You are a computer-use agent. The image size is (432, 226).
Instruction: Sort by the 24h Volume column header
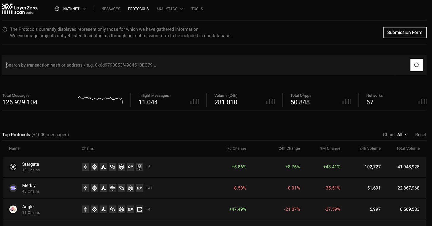370,148
